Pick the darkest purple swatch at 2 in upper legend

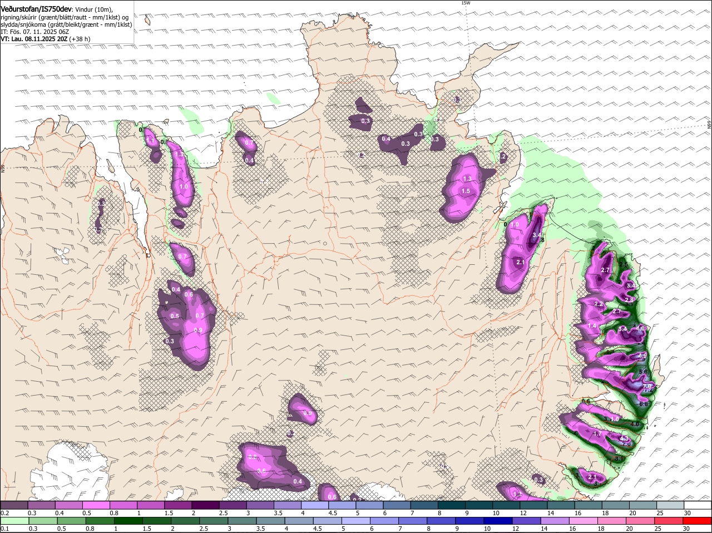point(205,505)
